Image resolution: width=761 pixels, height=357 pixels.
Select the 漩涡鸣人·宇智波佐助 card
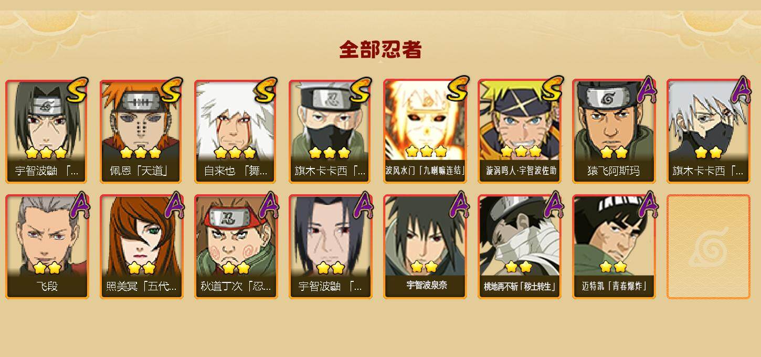click(519, 131)
